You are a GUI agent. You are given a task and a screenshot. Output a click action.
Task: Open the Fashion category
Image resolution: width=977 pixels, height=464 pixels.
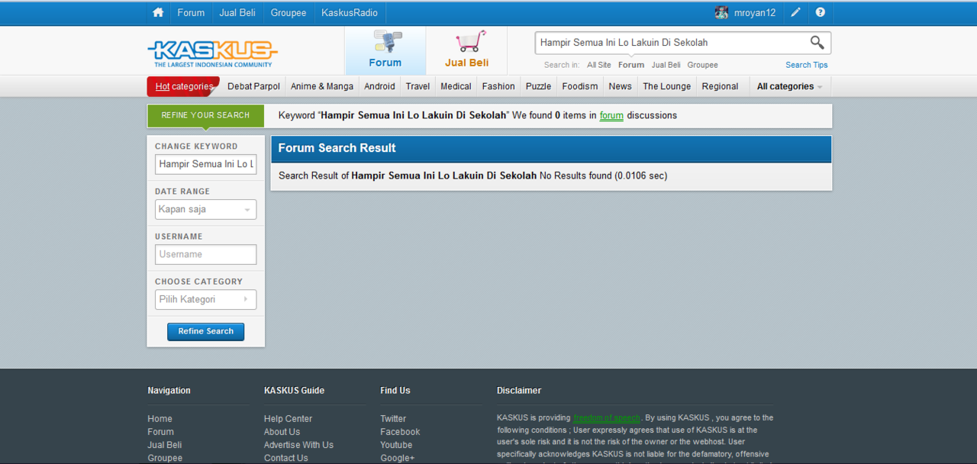(498, 86)
